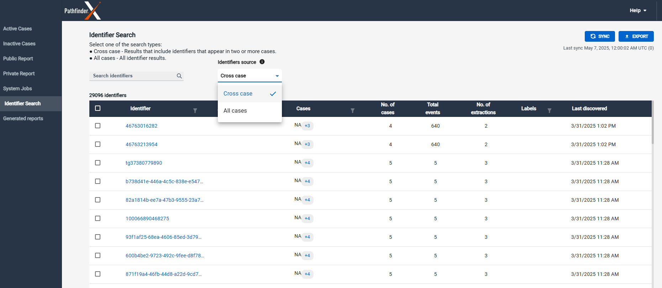Click the +3 cases badge for 46763016282

click(308, 126)
